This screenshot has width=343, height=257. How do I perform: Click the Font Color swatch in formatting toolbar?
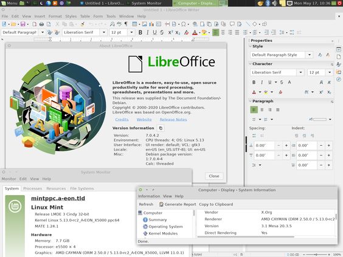[195, 33]
